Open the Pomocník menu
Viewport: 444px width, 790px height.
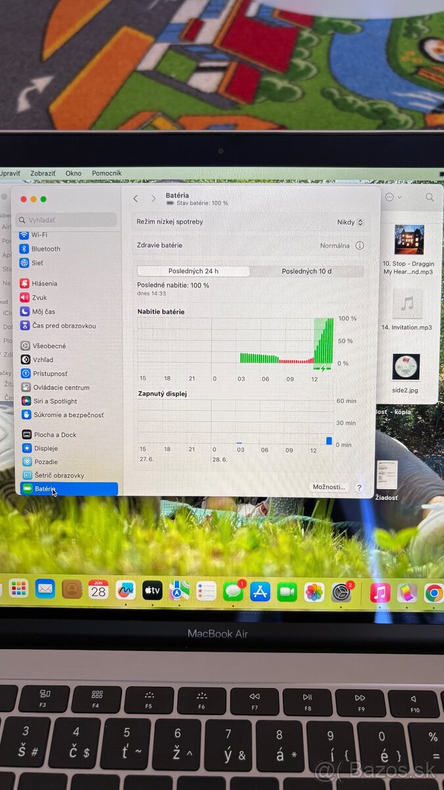pos(107,173)
